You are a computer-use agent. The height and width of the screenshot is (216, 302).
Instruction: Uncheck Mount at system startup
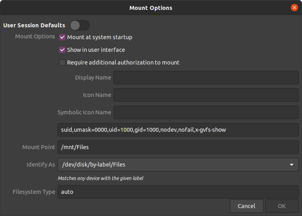[62, 37]
